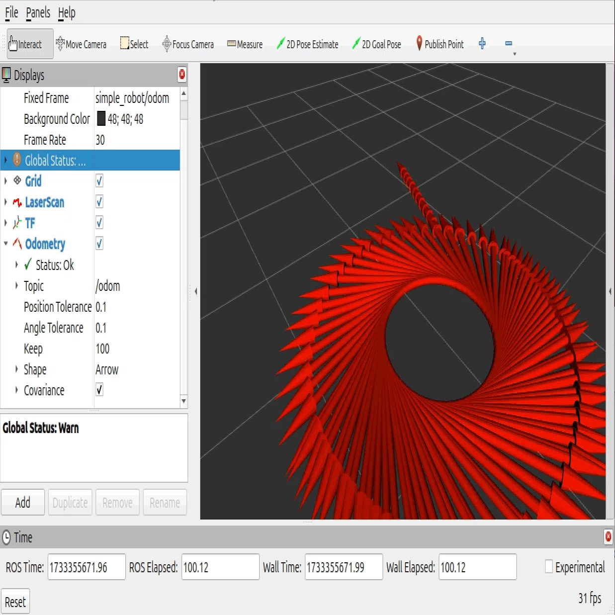Enable the Experimental checkbox
Viewport: 615px width, 615px height.
[x=549, y=567]
